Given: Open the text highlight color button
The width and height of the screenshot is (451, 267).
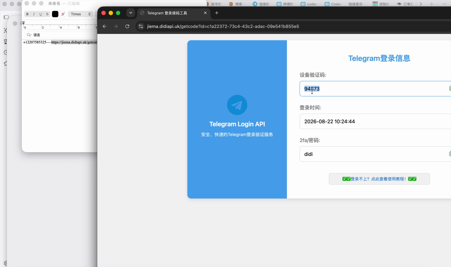Looking at the screenshot, I should [x=63, y=14].
